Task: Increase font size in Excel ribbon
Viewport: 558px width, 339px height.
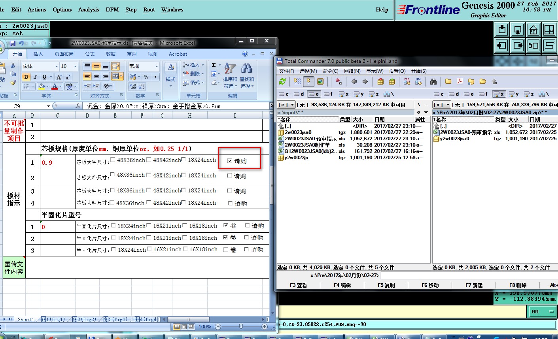Action: (x=59, y=77)
